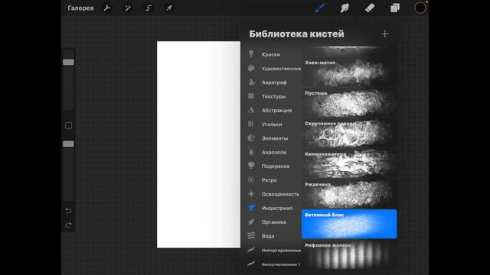Activate the Selection S-shaped tool

pyautogui.click(x=149, y=8)
